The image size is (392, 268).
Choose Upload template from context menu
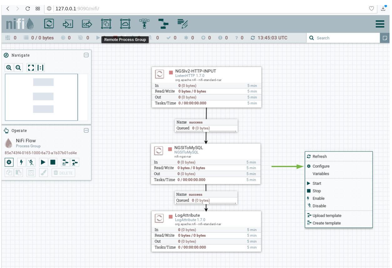click(339, 216)
